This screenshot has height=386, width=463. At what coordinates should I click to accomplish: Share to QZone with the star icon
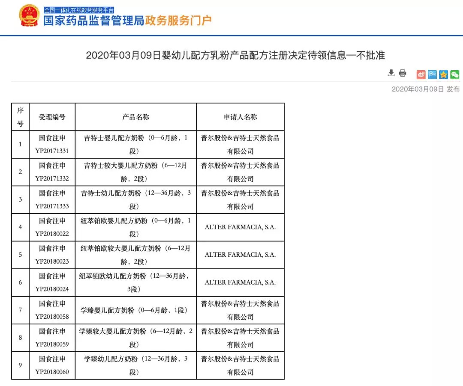pos(443,74)
